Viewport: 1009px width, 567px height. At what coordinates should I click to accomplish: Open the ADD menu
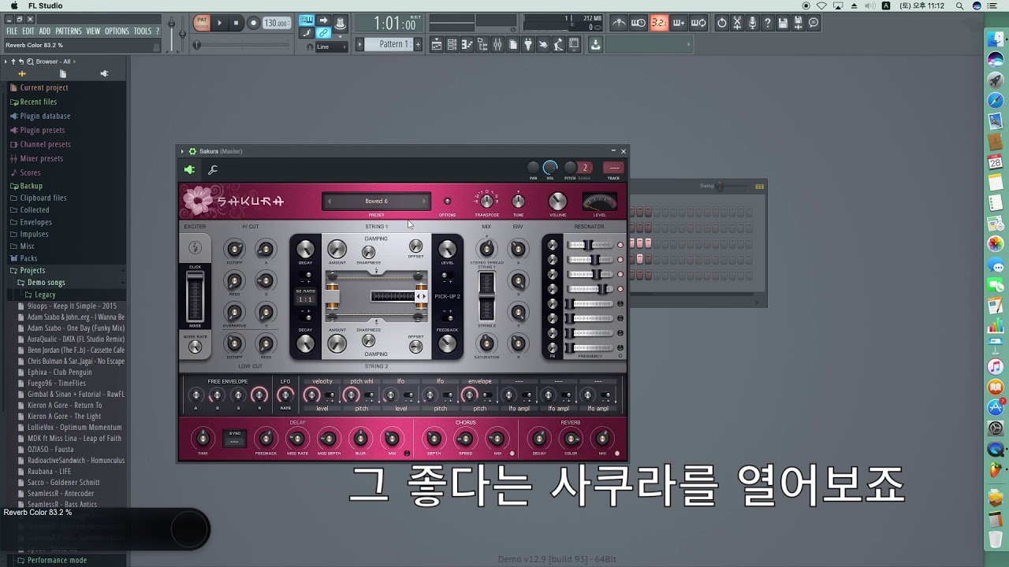click(45, 31)
